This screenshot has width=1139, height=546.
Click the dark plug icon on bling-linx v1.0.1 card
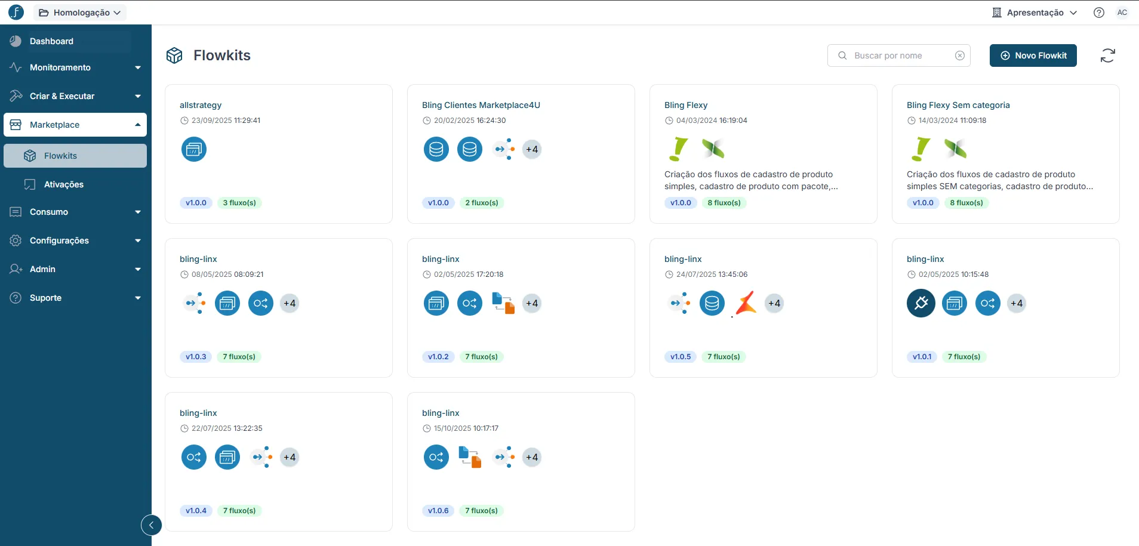(921, 303)
